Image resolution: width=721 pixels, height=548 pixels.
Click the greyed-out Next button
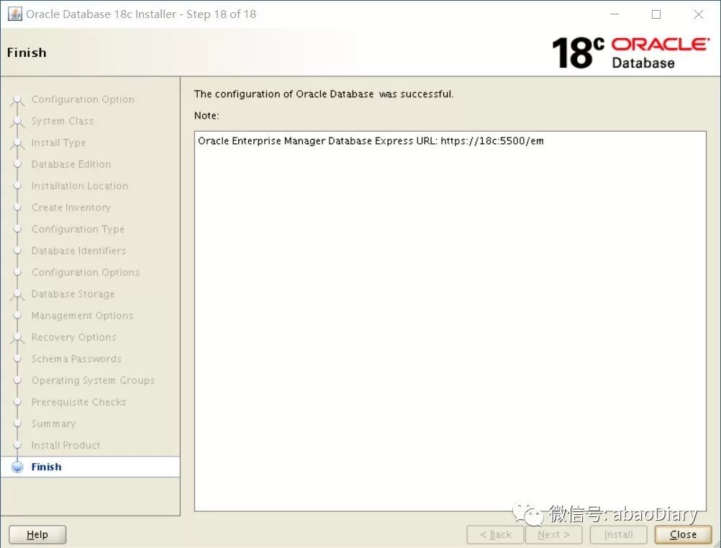(553, 534)
